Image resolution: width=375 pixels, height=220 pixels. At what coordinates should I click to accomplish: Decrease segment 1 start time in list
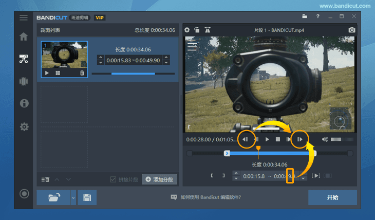tap(101, 63)
